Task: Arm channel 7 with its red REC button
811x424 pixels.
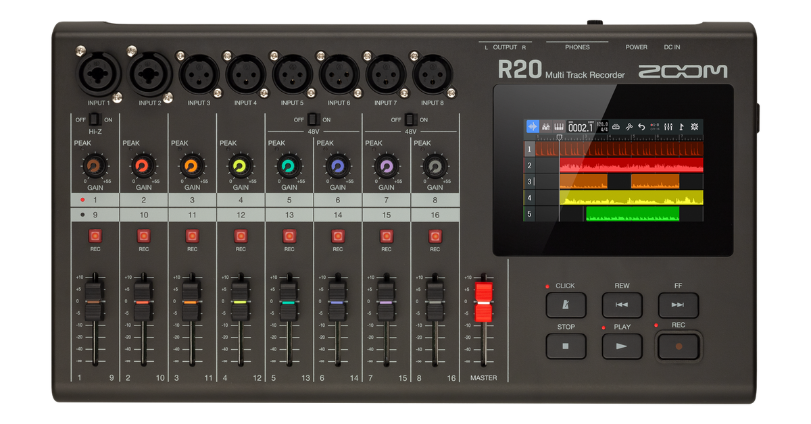Action: point(387,236)
